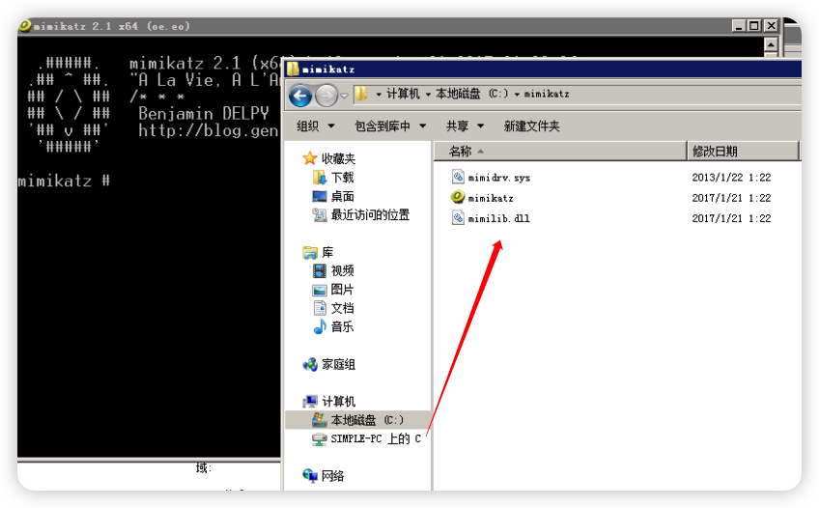Maximize the mimikatz console window
The image size is (819, 508).
click(754, 25)
